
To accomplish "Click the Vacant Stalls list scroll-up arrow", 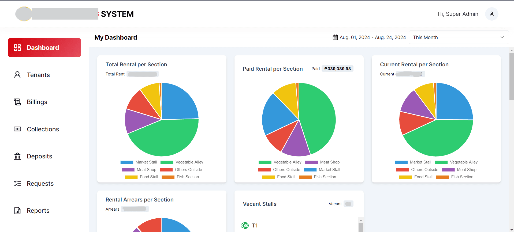I will pyautogui.click(x=361, y=220).
